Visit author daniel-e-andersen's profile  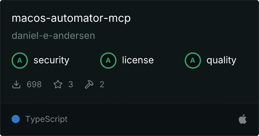[x=54, y=35]
